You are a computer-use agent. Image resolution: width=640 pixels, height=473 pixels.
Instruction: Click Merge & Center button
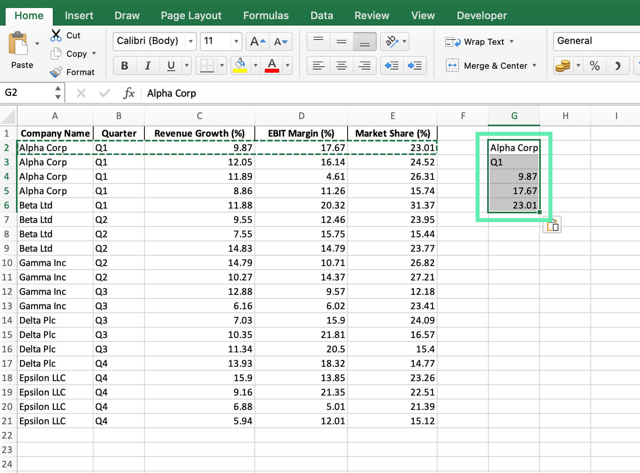pos(486,66)
